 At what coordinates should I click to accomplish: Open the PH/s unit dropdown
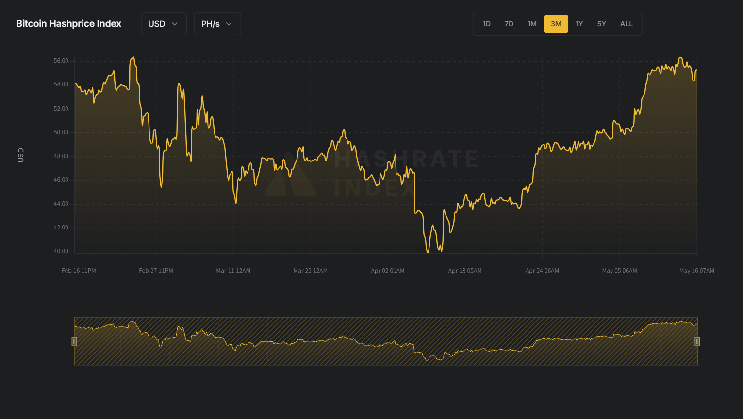pos(217,24)
